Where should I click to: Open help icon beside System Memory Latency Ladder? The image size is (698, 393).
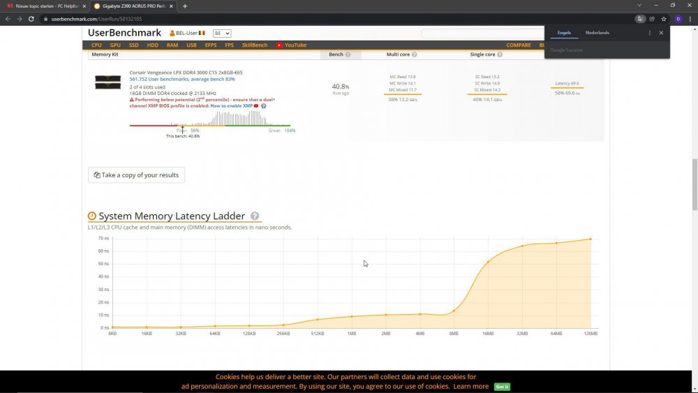(255, 216)
